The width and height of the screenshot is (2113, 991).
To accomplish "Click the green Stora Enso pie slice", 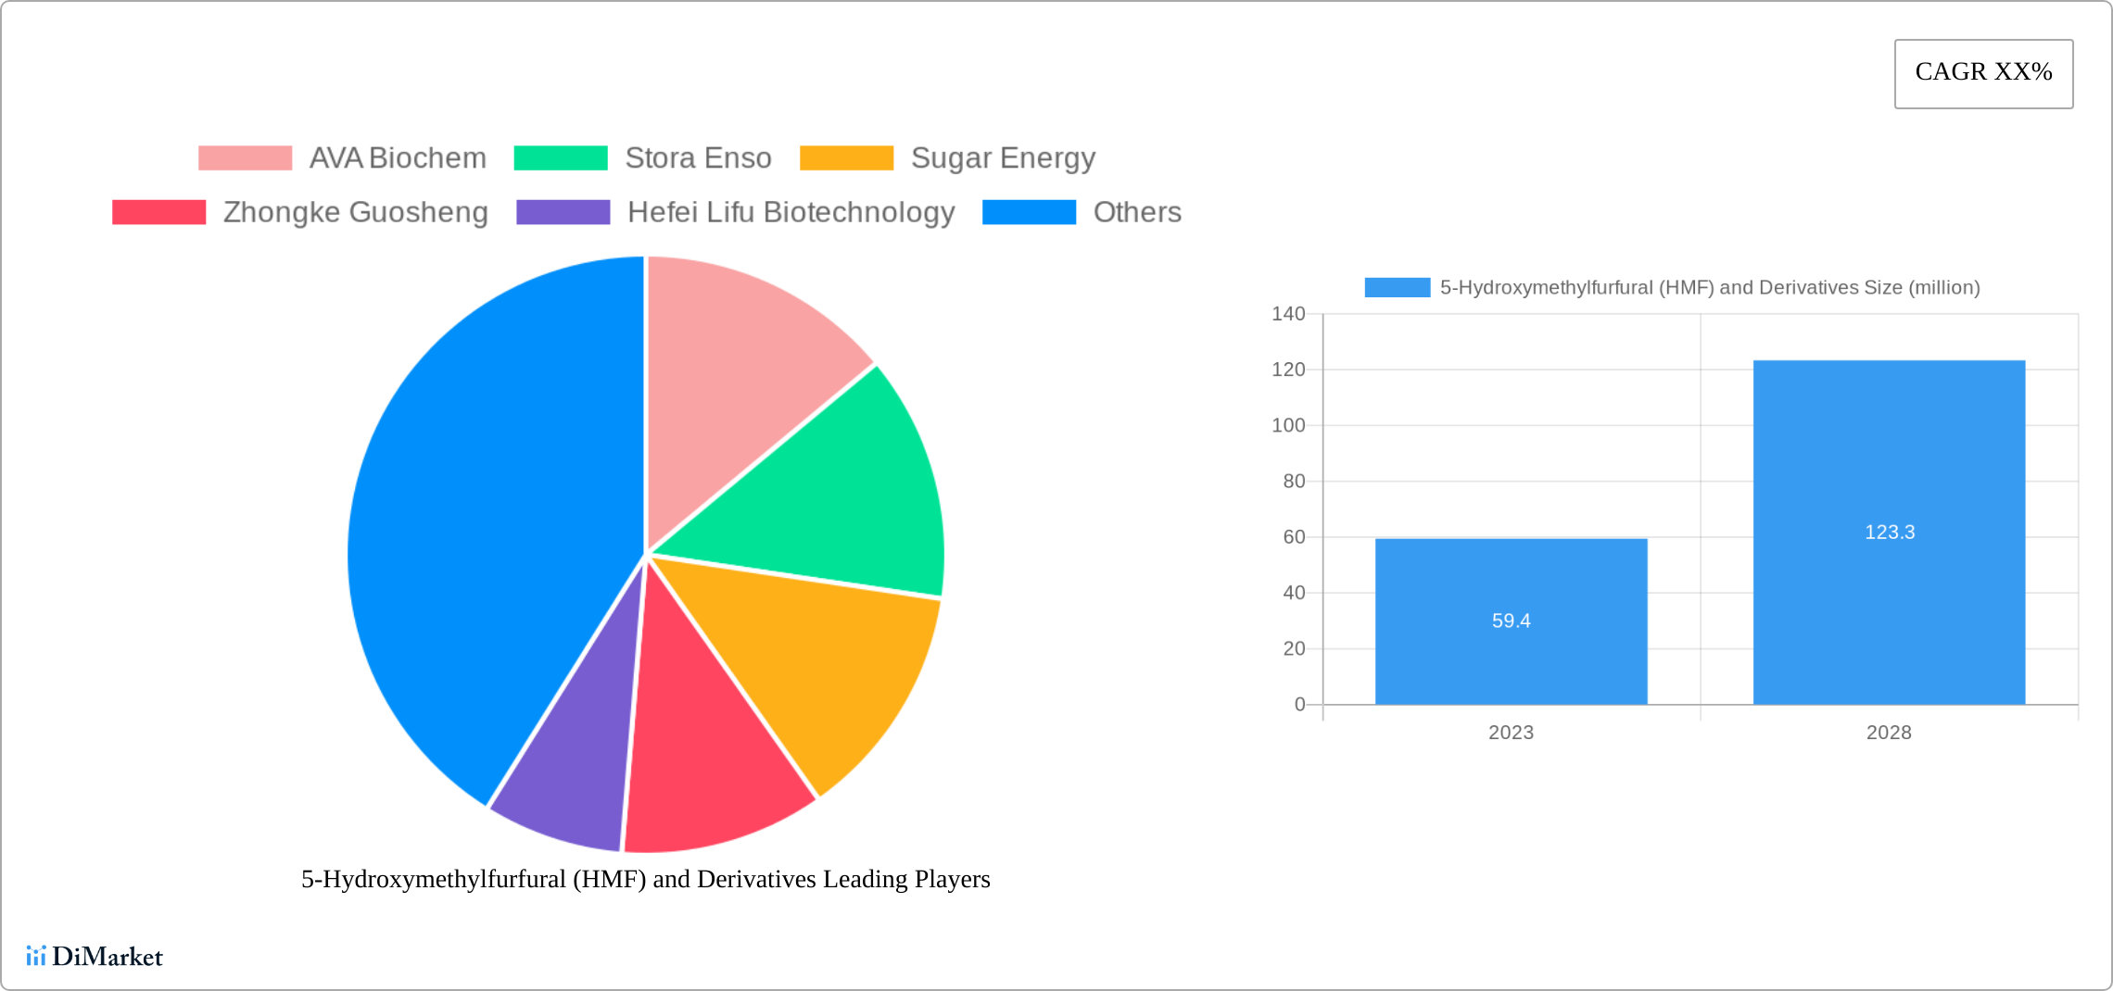I will pyautogui.click(x=834, y=500).
